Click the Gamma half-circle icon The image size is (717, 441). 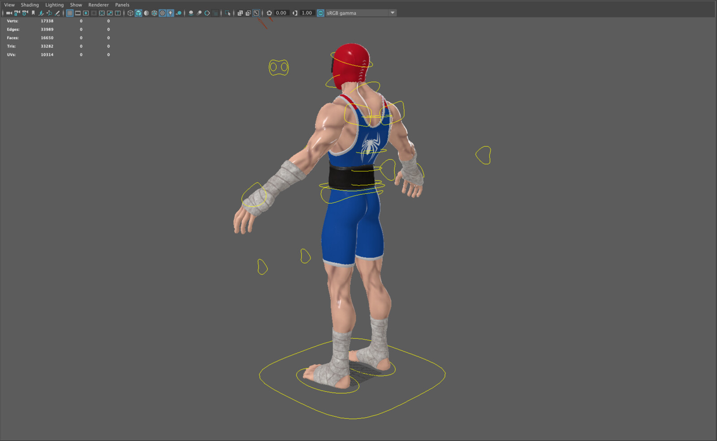[x=295, y=13]
